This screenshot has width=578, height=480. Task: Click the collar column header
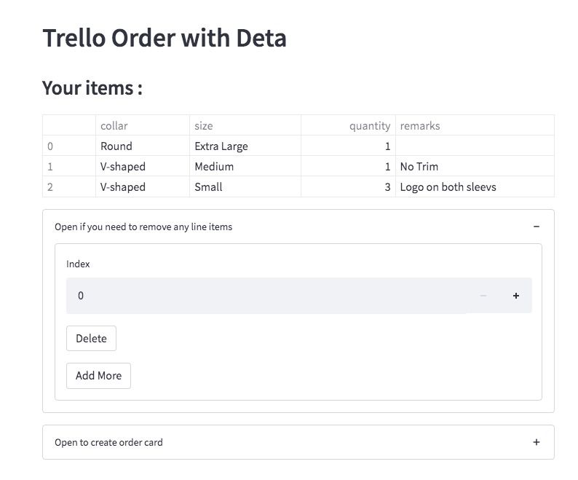click(x=114, y=125)
